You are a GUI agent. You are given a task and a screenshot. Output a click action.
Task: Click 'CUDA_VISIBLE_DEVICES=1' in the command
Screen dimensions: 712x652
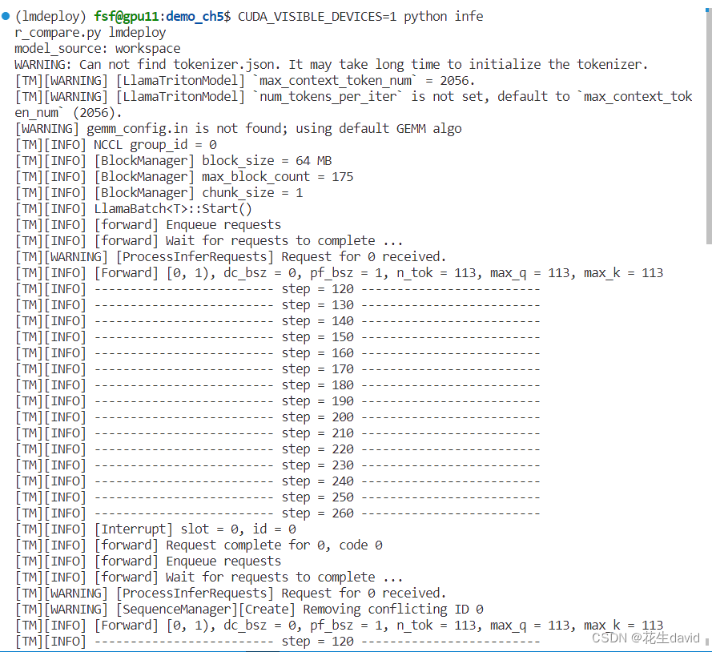317,16
